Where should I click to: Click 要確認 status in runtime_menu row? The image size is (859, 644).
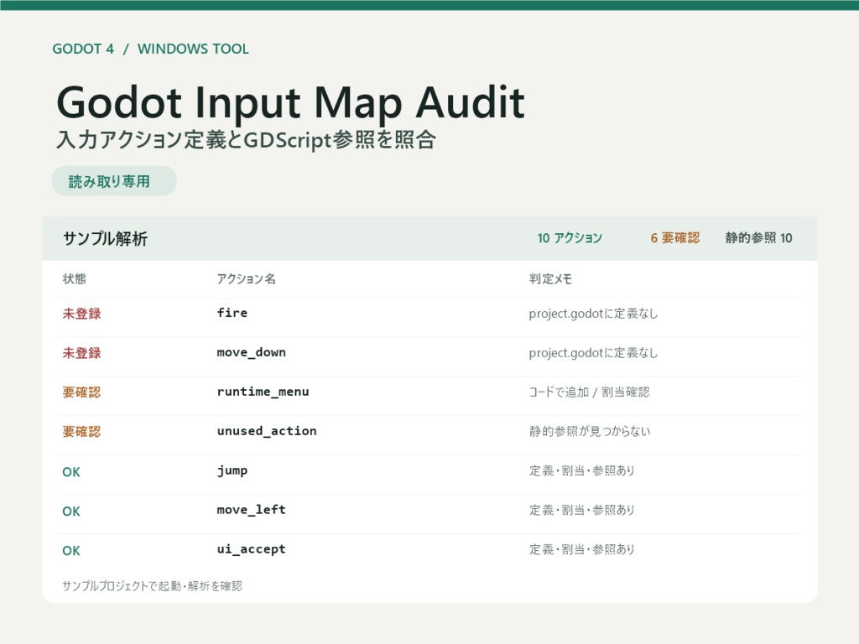tap(81, 392)
